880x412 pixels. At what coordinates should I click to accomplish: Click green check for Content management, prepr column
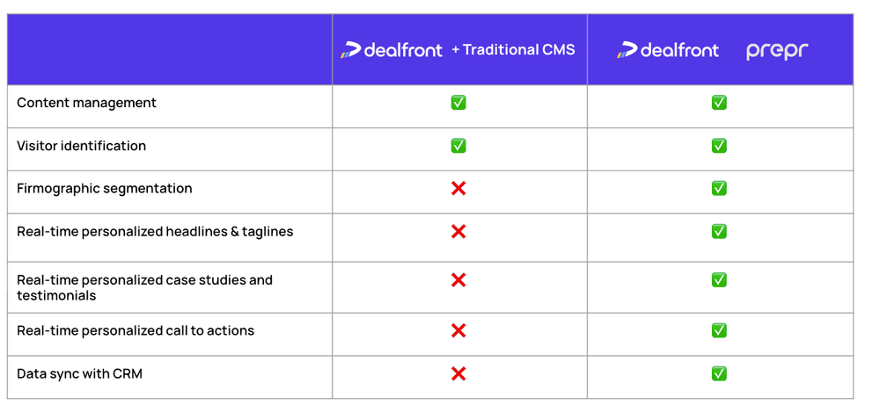(719, 103)
